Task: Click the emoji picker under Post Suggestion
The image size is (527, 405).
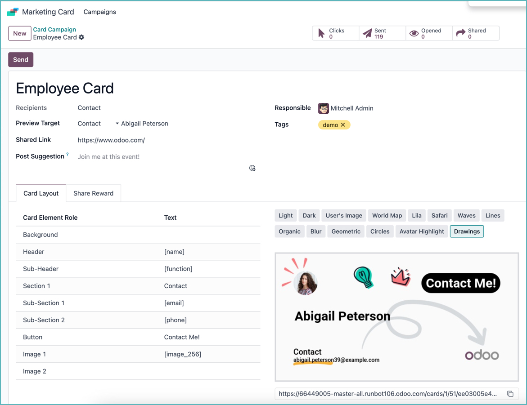Action: tap(252, 168)
